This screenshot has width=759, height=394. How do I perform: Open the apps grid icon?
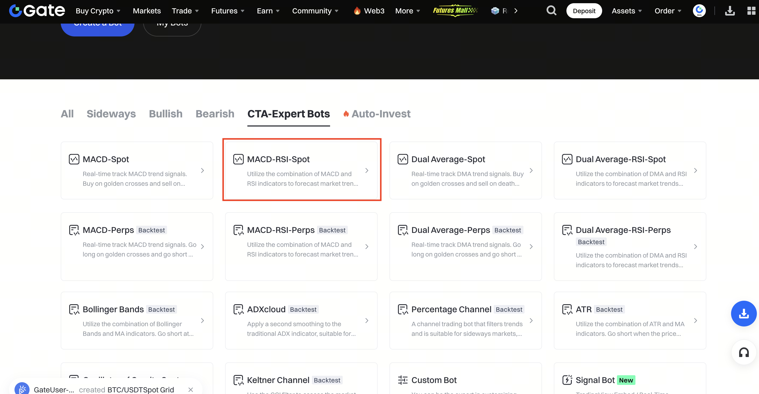(751, 11)
